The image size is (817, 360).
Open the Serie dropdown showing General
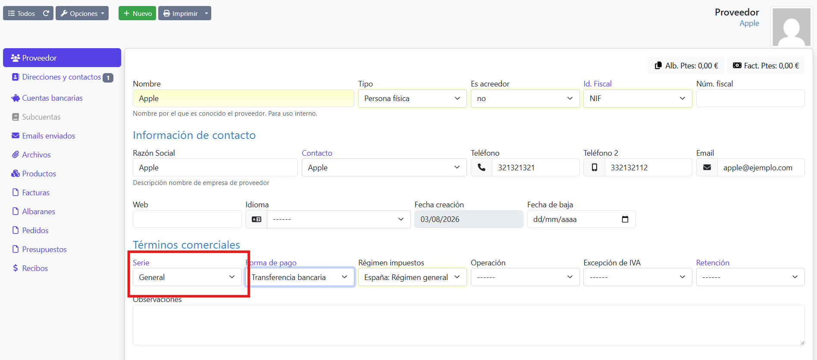coord(187,277)
